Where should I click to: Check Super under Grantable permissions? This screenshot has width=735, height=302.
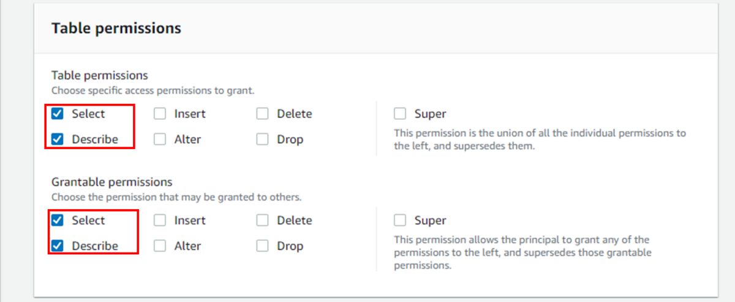[400, 220]
